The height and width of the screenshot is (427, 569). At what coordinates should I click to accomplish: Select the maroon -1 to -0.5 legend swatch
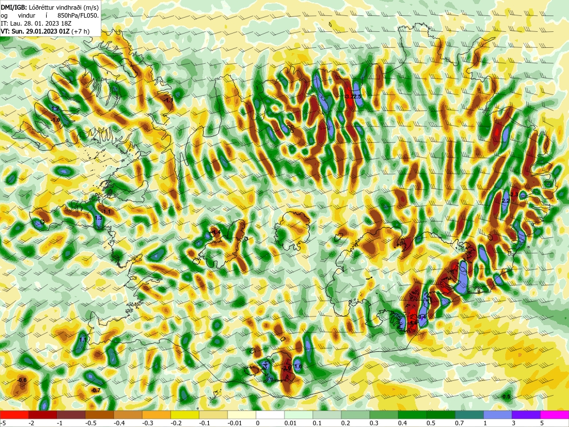71,414
